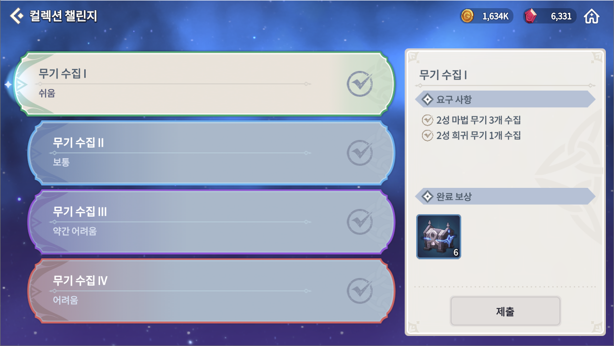This screenshot has width=614, height=346.
Task: Click the 제출 submit button
Action: (505, 311)
